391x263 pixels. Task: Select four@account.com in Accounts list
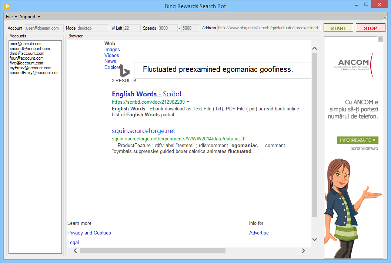pyautogui.click(x=26, y=58)
